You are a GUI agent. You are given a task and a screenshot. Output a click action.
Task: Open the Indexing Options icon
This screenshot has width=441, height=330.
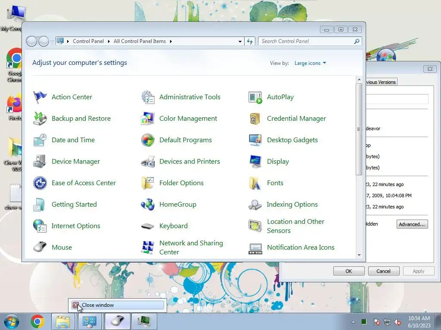pos(255,205)
